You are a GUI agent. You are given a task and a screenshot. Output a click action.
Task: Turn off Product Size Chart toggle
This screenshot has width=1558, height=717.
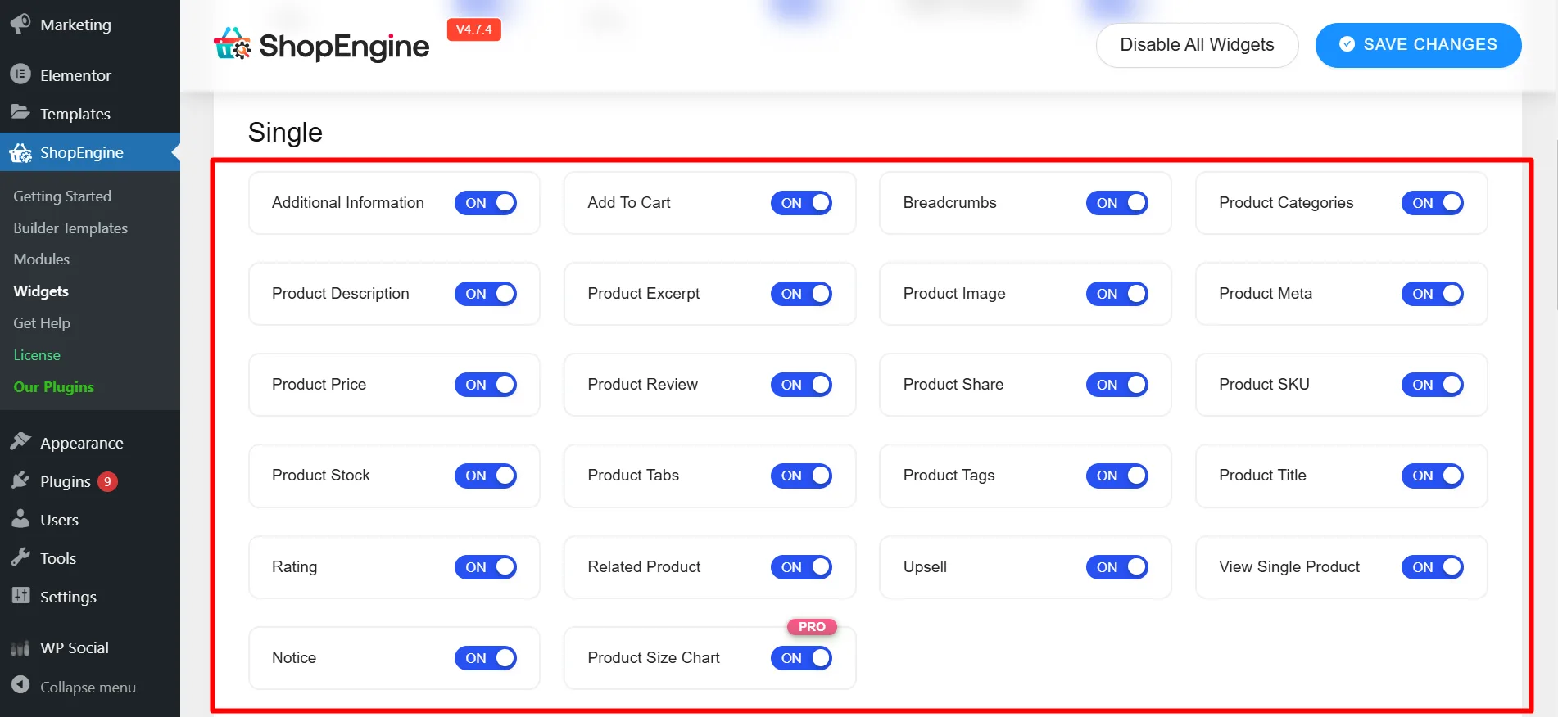click(x=800, y=658)
